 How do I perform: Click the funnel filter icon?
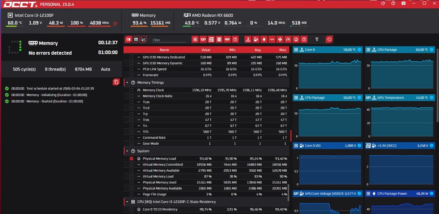(317, 39)
